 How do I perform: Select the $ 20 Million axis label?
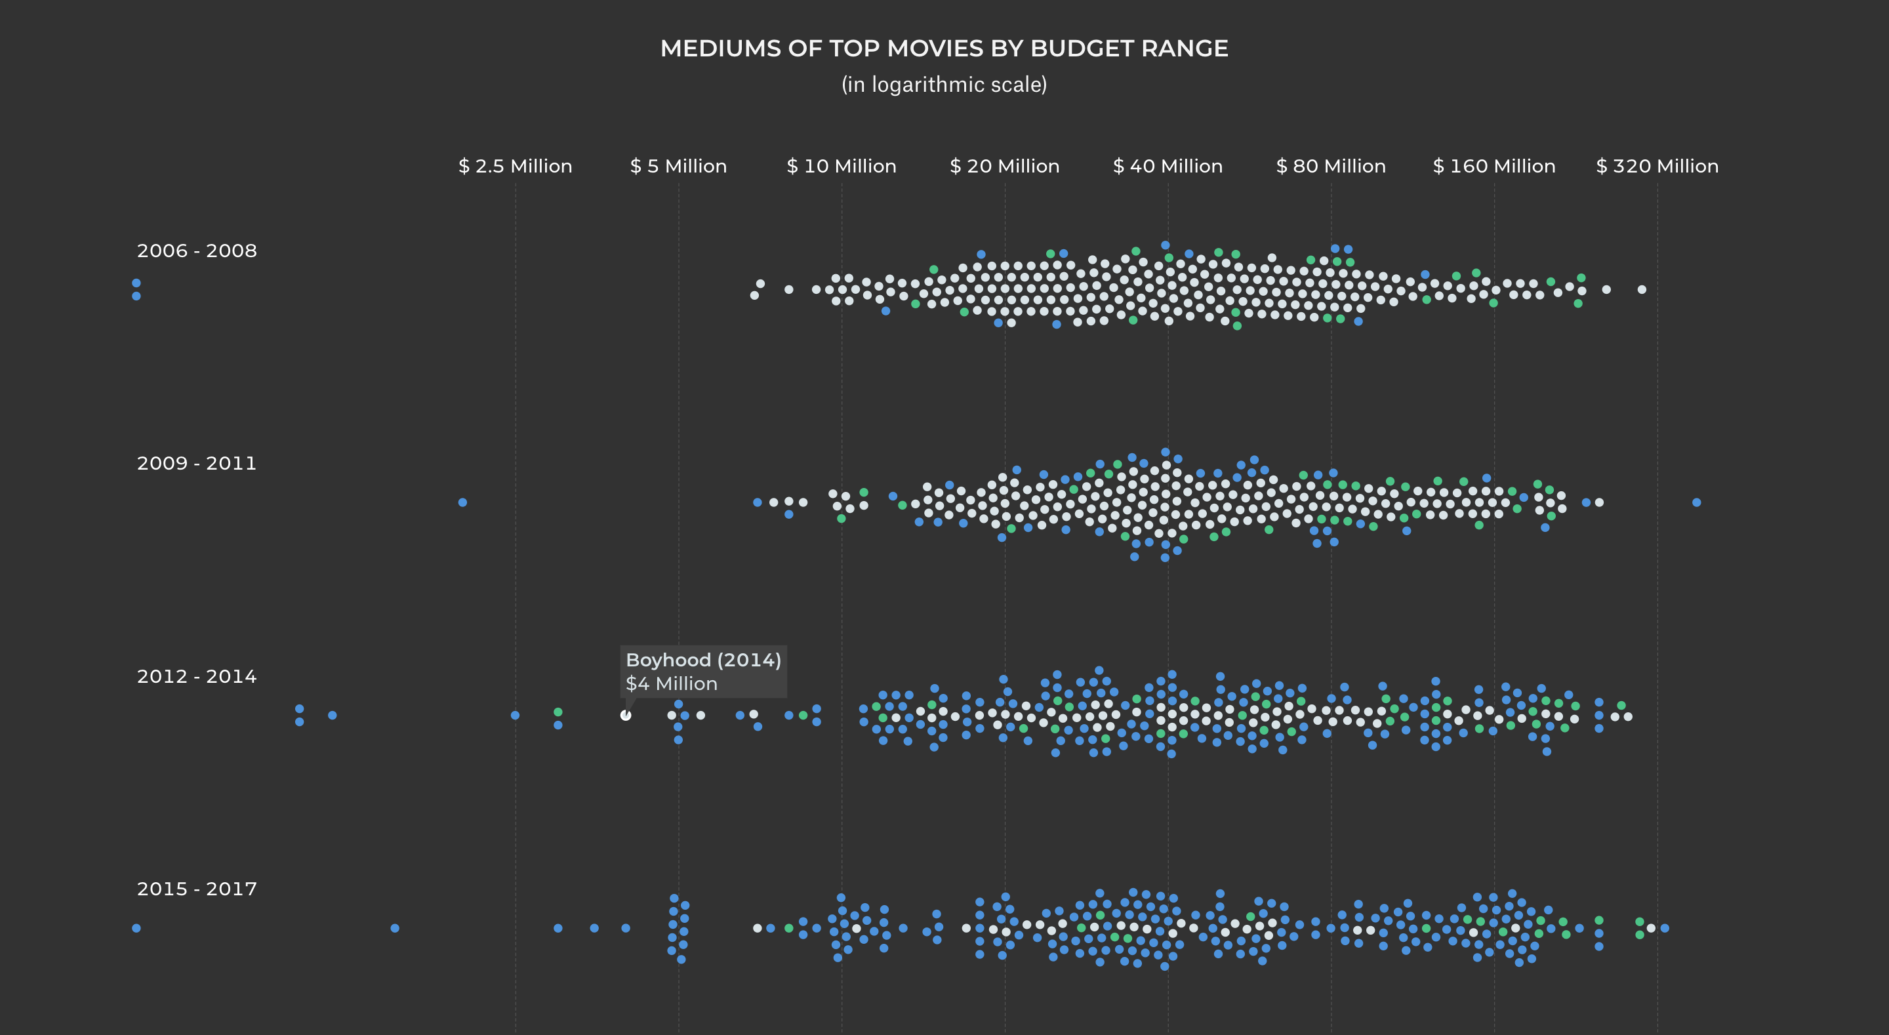(x=1005, y=167)
